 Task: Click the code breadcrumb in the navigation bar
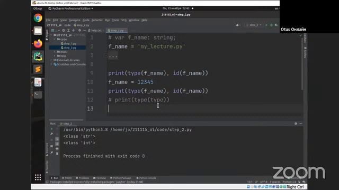(67, 25)
